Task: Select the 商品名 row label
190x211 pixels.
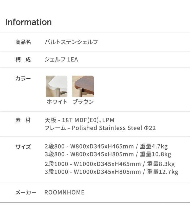Action: point(23,42)
